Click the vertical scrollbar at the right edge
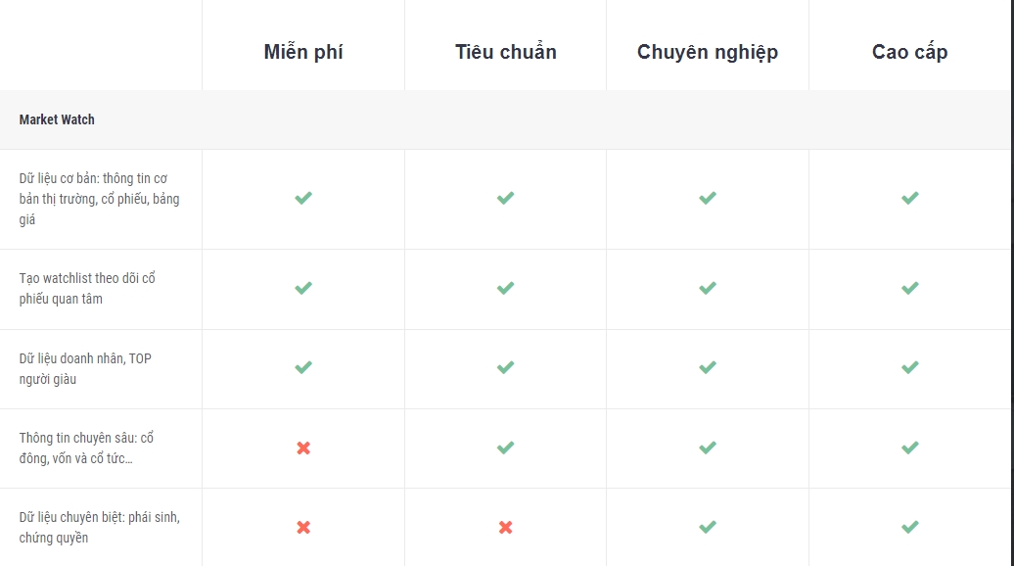This screenshot has height=566, width=1014. (x=1012, y=283)
